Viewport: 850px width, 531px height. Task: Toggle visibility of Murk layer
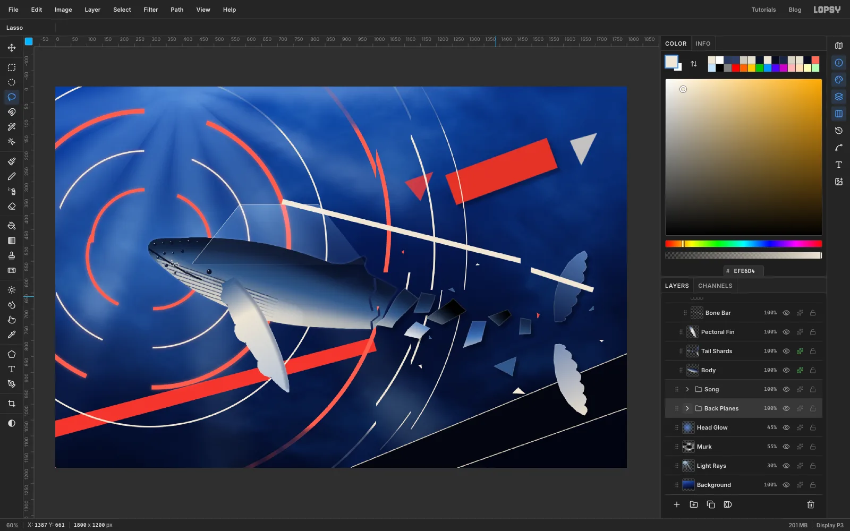786,447
